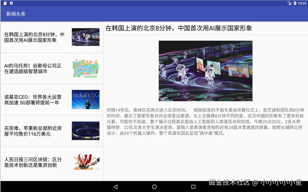Tap the Nokia's 5G article thumbnail
308x192 pixels.
pyautogui.click(x=86, y=99)
